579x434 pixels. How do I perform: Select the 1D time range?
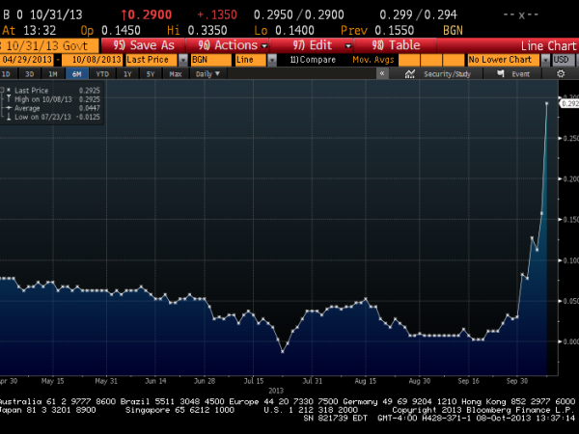[8, 73]
